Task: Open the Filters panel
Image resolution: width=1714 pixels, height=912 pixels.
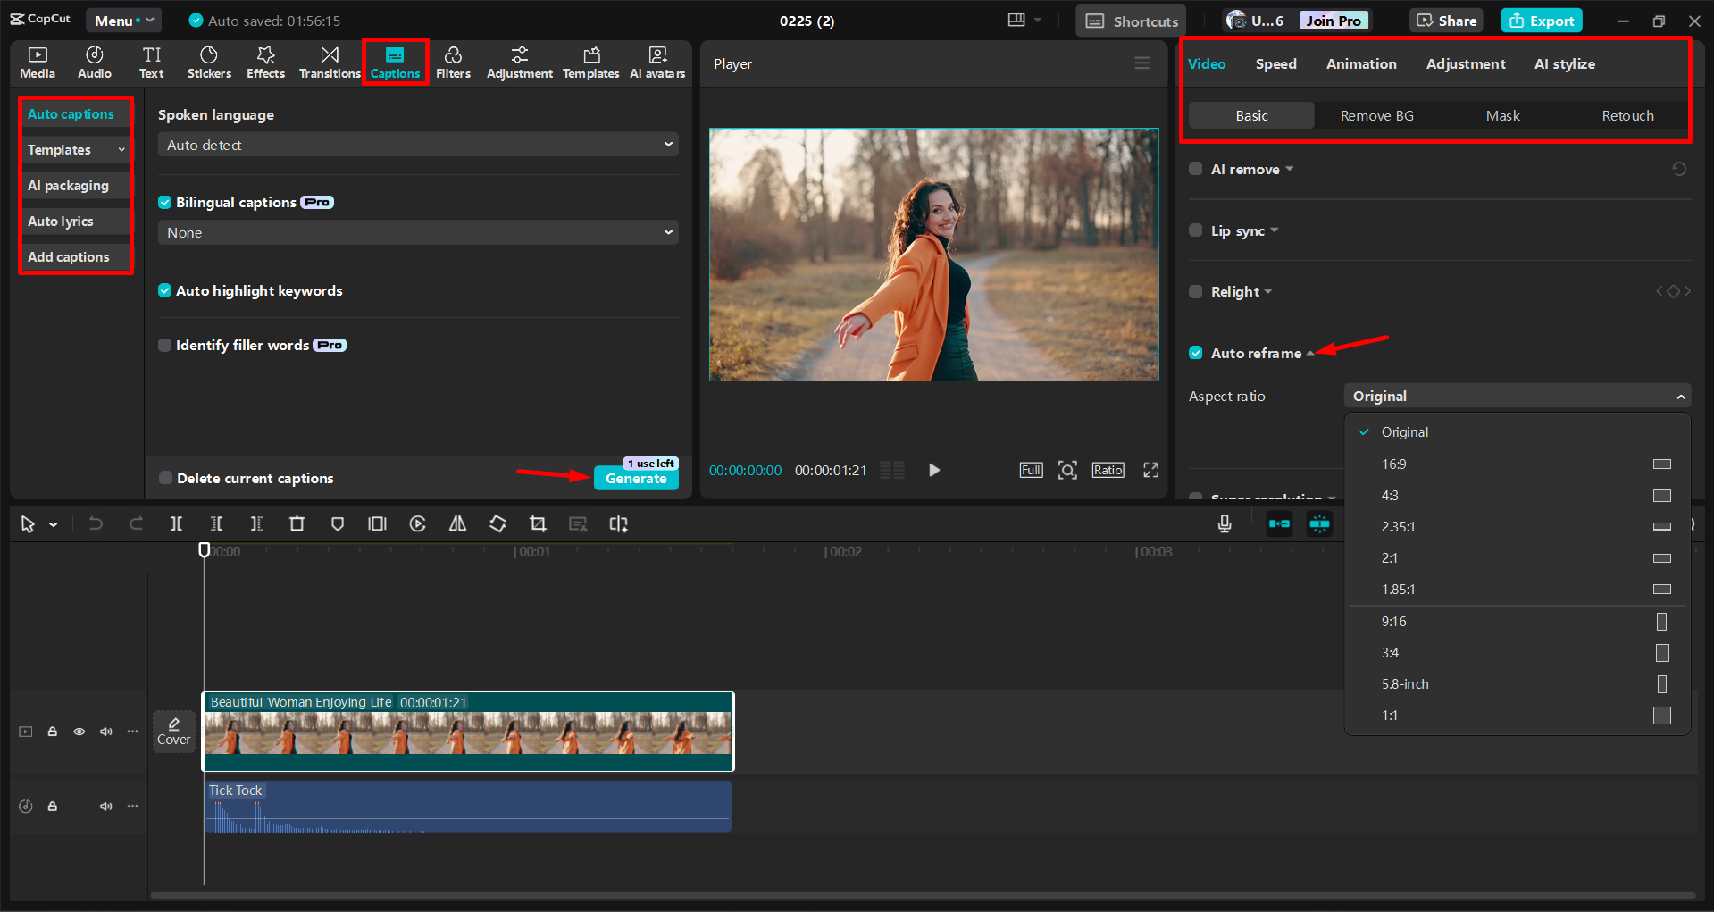Action: click(x=453, y=62)
